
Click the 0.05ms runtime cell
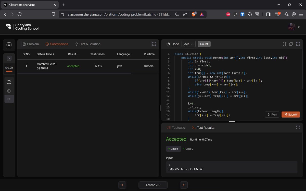tap(149, 66)
